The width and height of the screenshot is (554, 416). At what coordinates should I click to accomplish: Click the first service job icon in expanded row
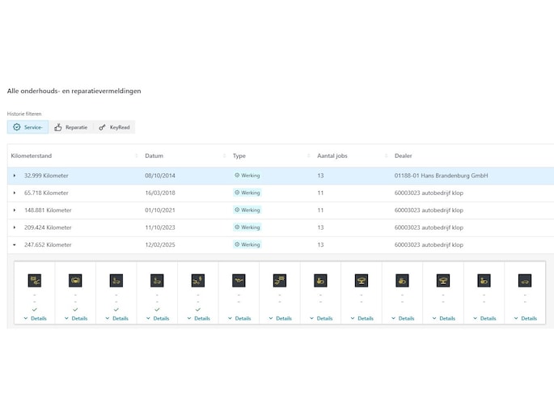(x=35, y=280)
